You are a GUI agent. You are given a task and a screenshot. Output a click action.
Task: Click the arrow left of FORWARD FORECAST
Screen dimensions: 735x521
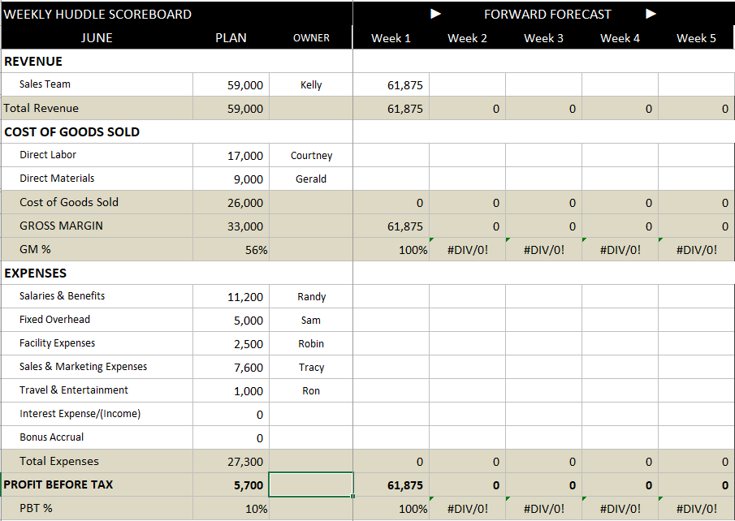click(435, 14)
